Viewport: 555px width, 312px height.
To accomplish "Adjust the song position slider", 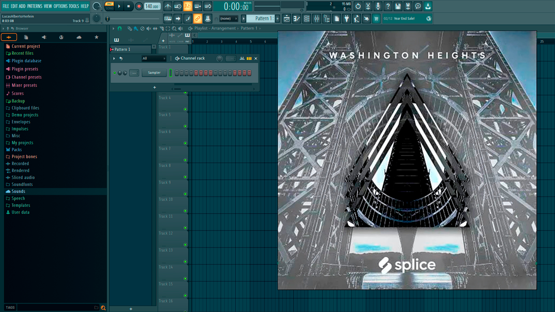I will coord(133,19).
